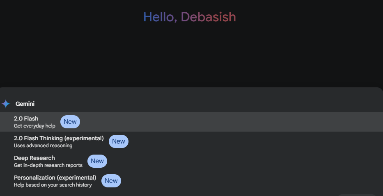The width and height of the screenshot is (383, 196).
Task: Click the "Uses advanced reasoning" subtitle
Action: point(43,146)
